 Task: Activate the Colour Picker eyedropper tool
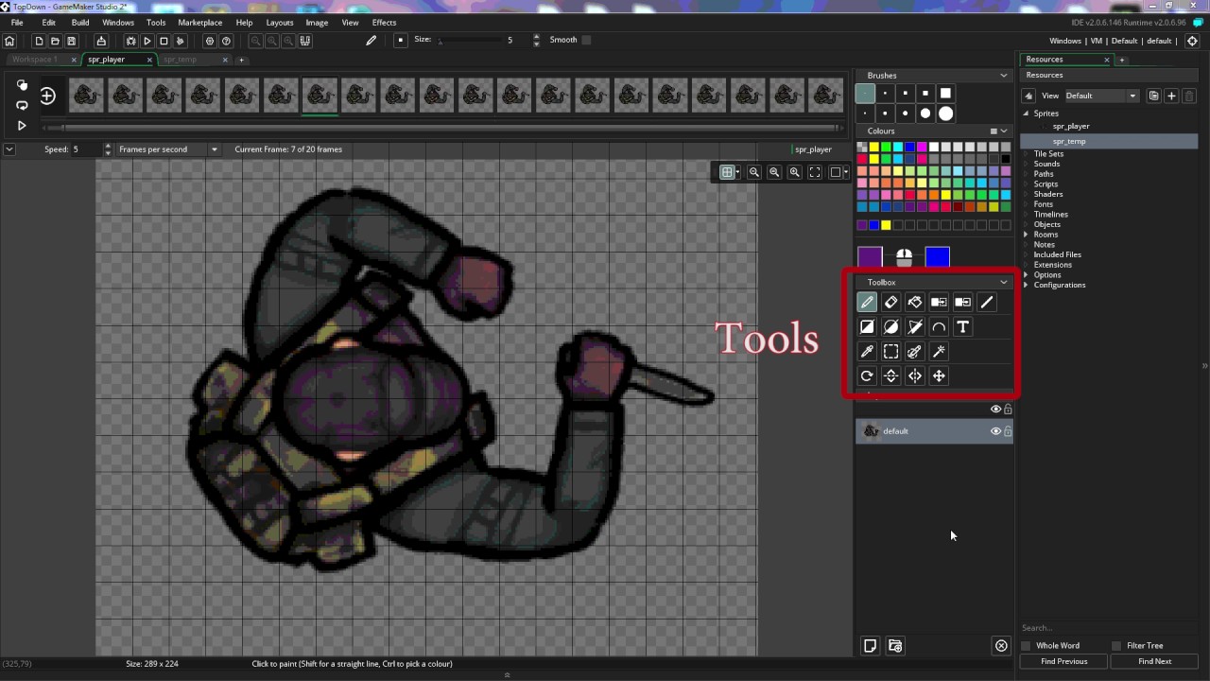(x=867, y=352)
